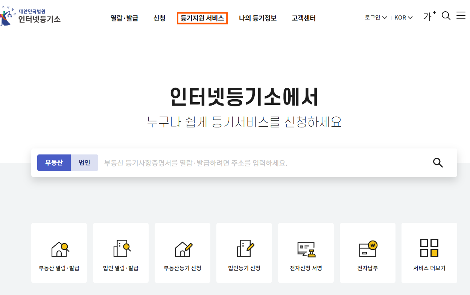Click the 부동산 열람·발급 text label
The image size is (470, 295).
point(59,268)
